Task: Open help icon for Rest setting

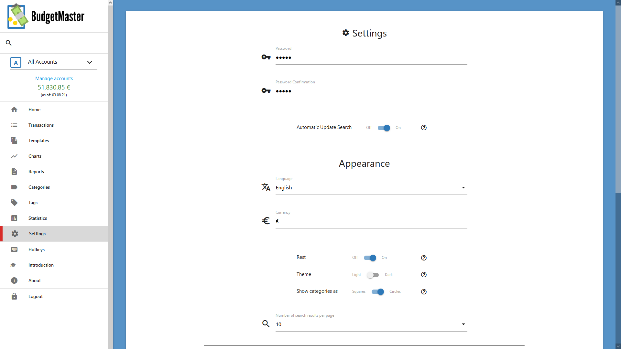Action: click(424, 258)
